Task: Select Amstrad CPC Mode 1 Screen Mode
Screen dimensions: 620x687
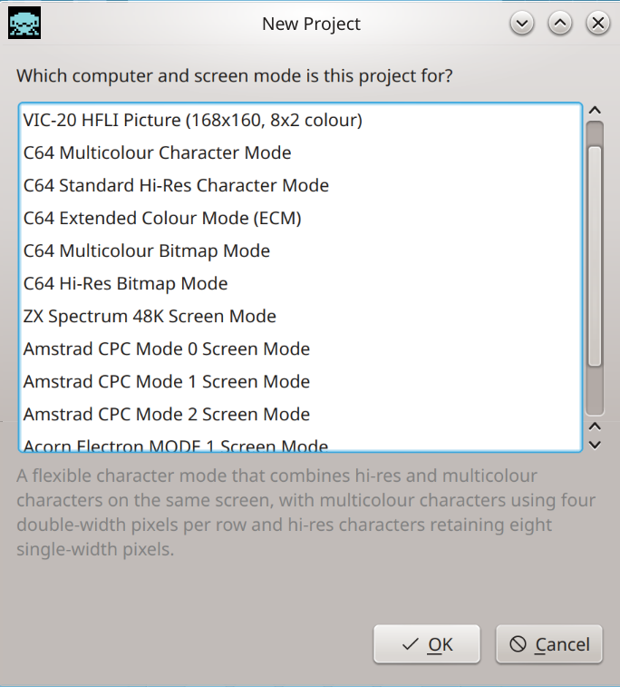Action: [301, 382]
